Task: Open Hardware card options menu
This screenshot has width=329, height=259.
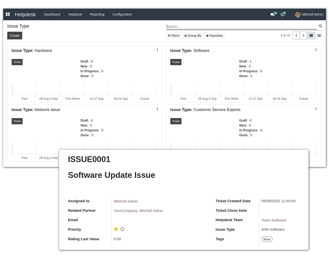Action: click(x=157, y=50)
